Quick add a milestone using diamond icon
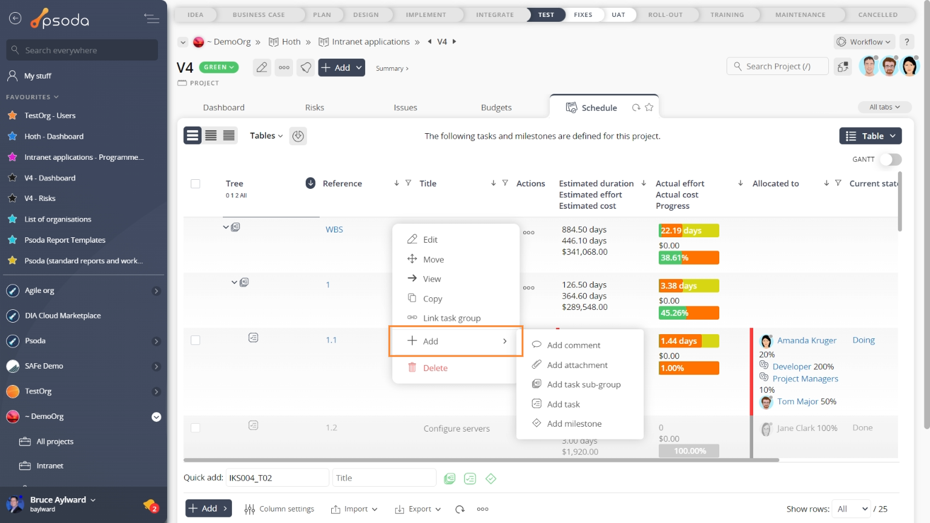 point(490,479)
